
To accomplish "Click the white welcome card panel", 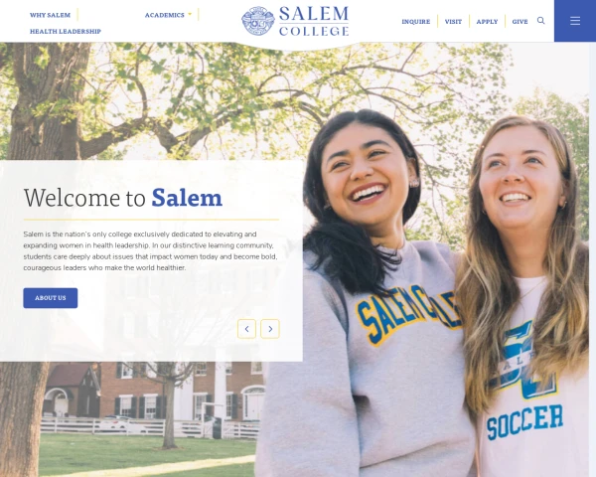I will pyautogui.click(x=151, y=261).
